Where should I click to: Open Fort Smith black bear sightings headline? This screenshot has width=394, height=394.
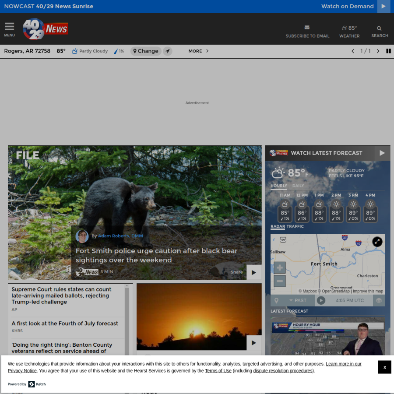156,255
